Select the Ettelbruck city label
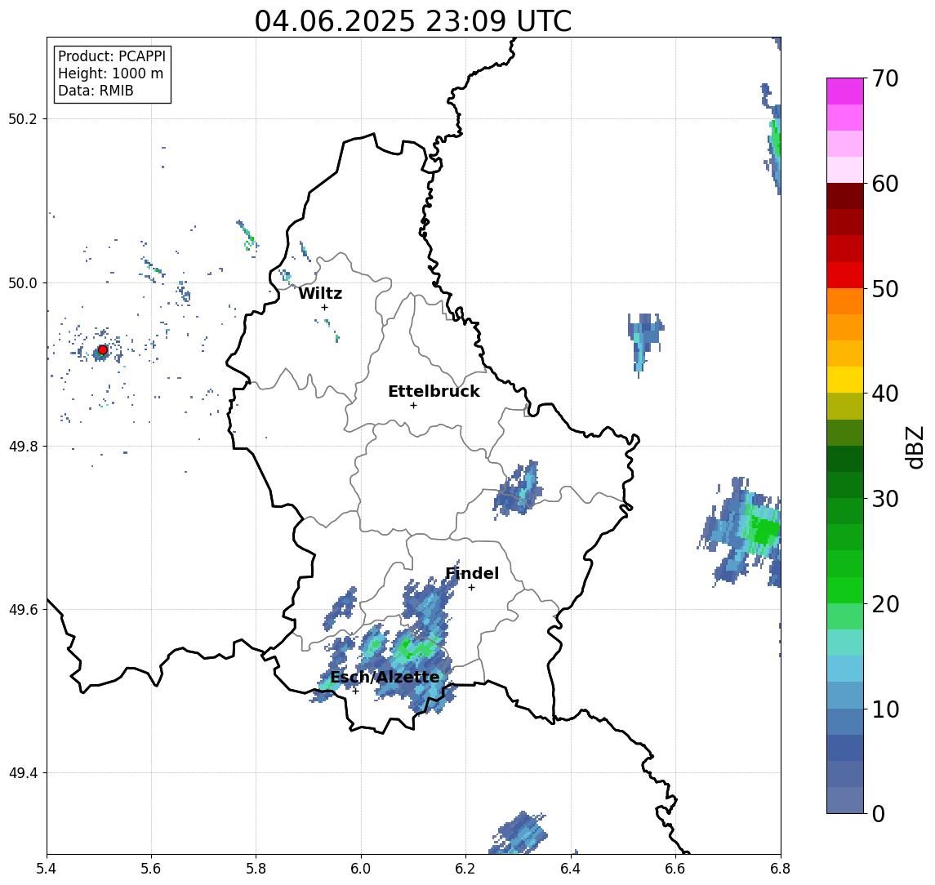The image size is (935, 885). pyautogui.click(x=434, y=391)
